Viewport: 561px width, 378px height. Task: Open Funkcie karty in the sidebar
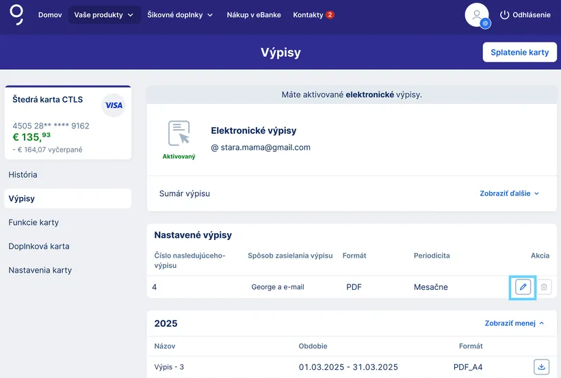click(x=34, y=222)
